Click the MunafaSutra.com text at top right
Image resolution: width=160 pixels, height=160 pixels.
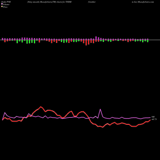pyautogui.click(x=146, y=2)
